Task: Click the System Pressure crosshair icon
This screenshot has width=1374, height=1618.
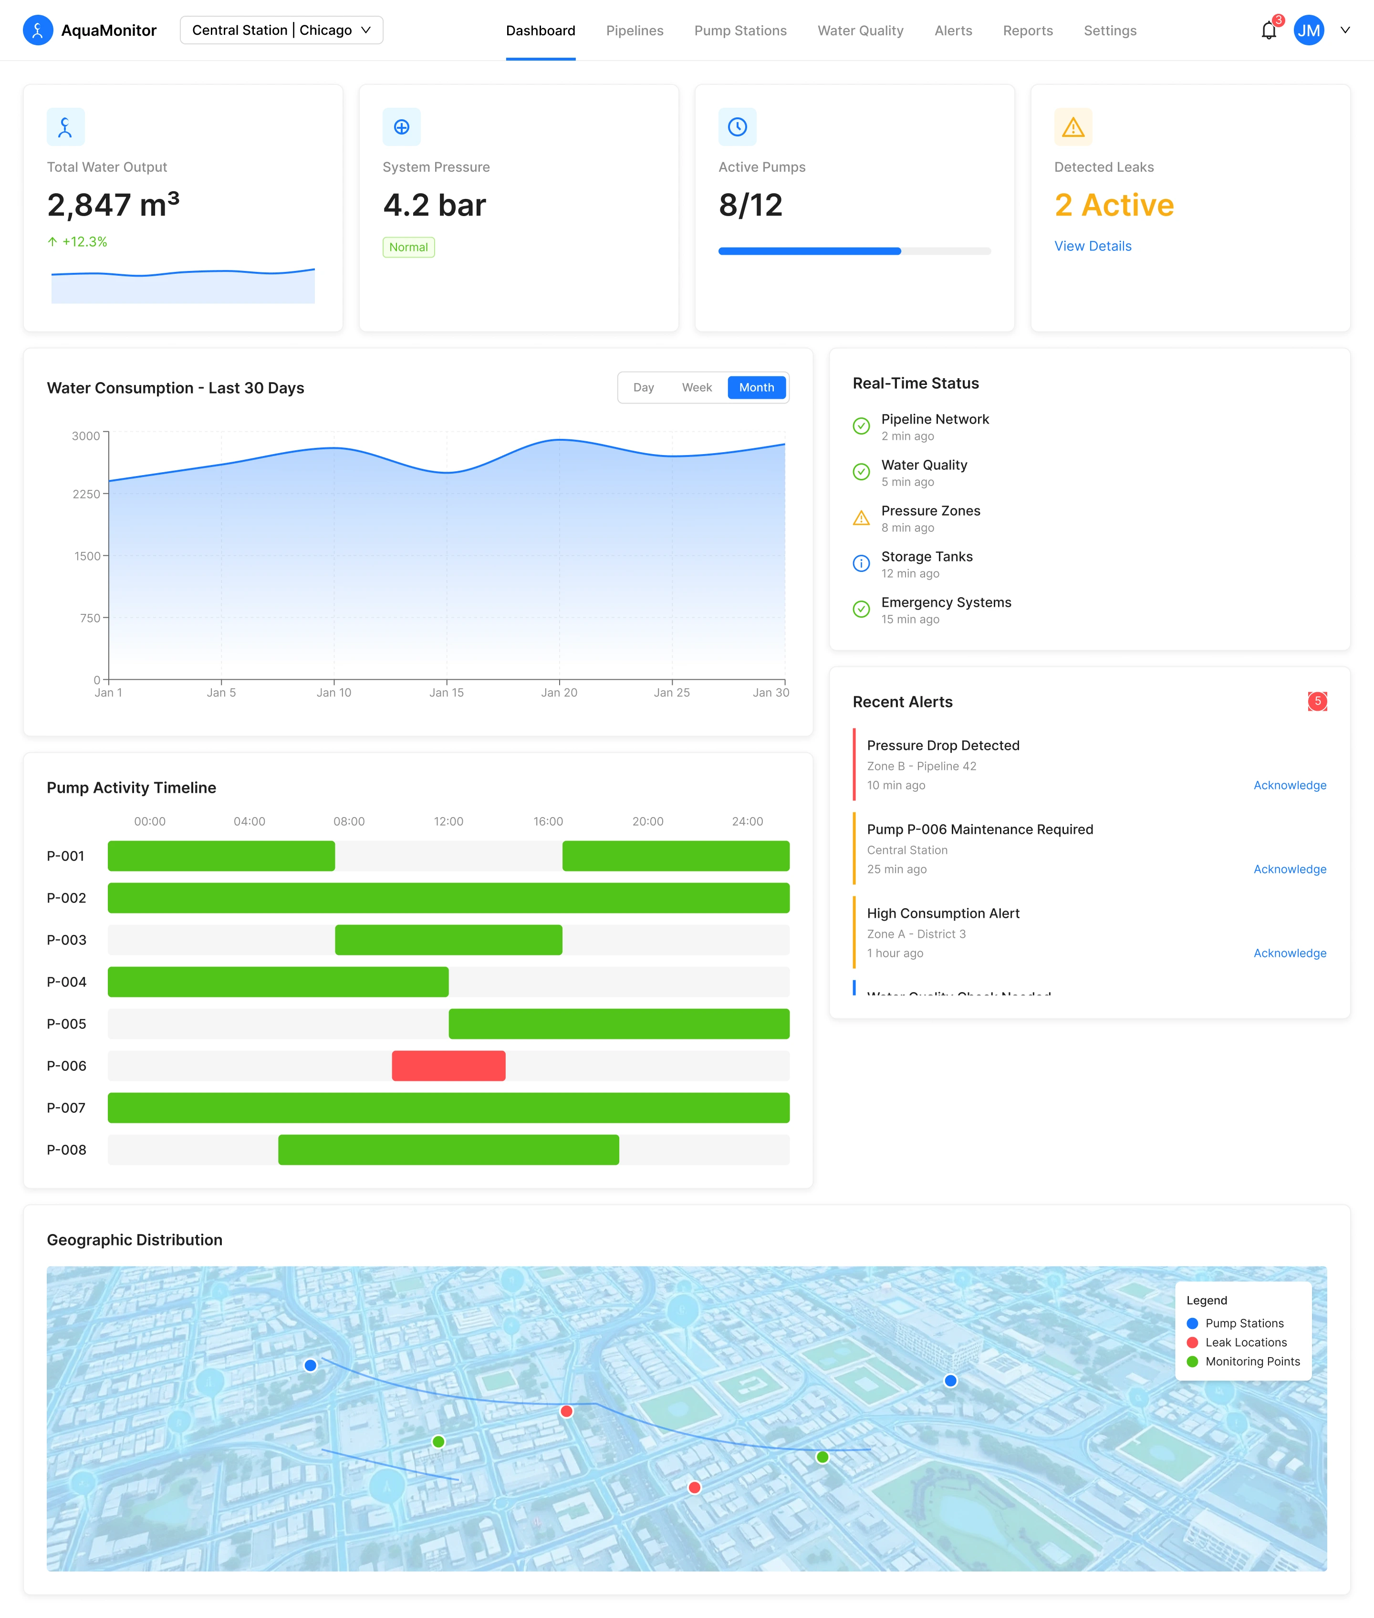Action: click(401, 127)
